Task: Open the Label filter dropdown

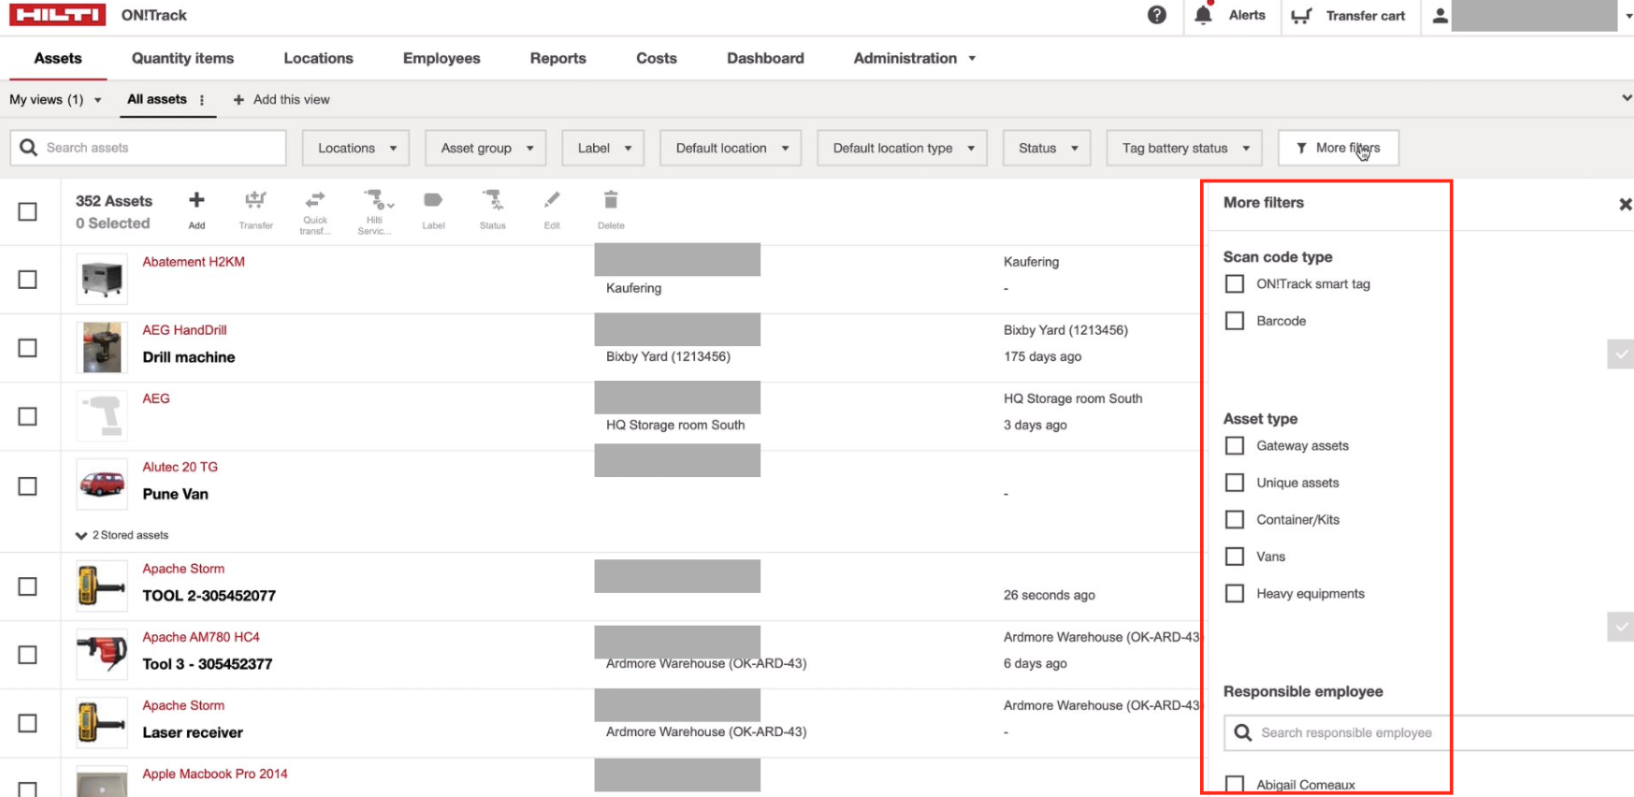Action: pyautogui.click(x=604, y=148)
